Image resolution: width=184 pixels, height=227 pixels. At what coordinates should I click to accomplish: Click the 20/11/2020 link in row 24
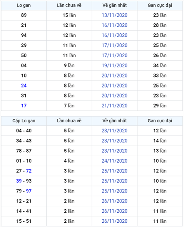click(x=115, y=86)
